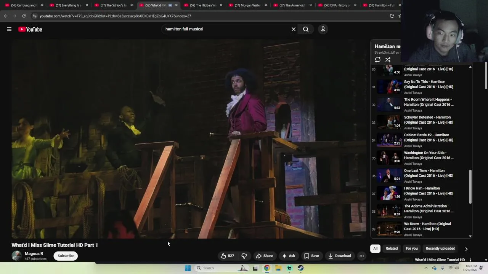The image size is (488, 274).
Task: Click the video player to pause
Action: (x=189, y=139)
